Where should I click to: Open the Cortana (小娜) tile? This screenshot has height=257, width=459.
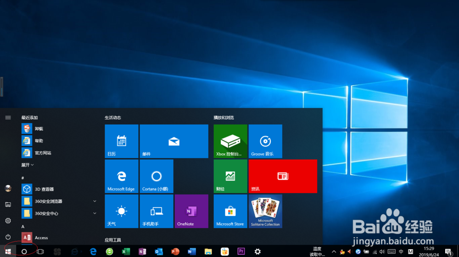click(x=157, y=176)
